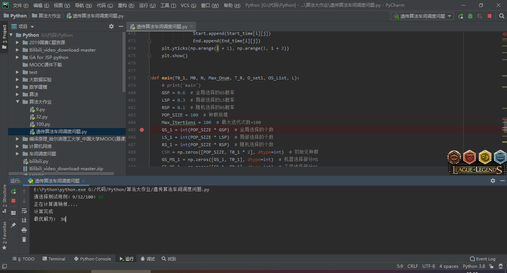
Task: Open 100.py in the project tree
Action: click(x=43, y=124)
